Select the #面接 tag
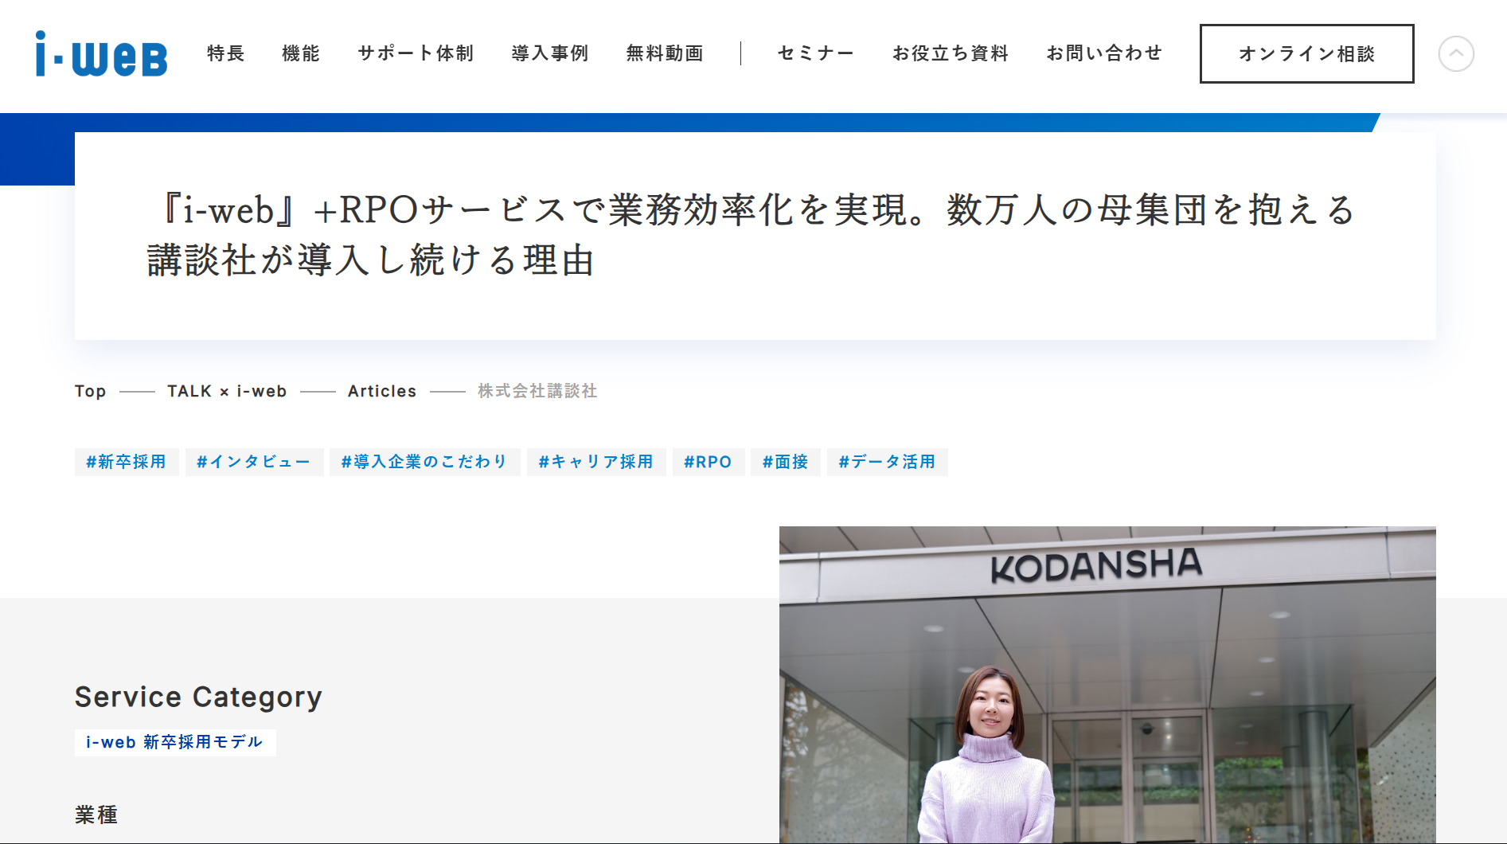Image resolution: width=1507 pixels, height=844 pixels. click(x=785, y=462)
